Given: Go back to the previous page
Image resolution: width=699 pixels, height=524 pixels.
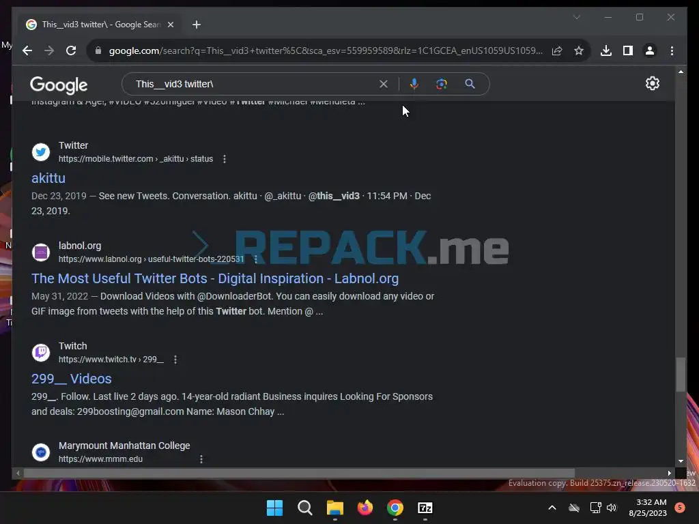Looking at the screenshot, I should (x=27, y=50).
